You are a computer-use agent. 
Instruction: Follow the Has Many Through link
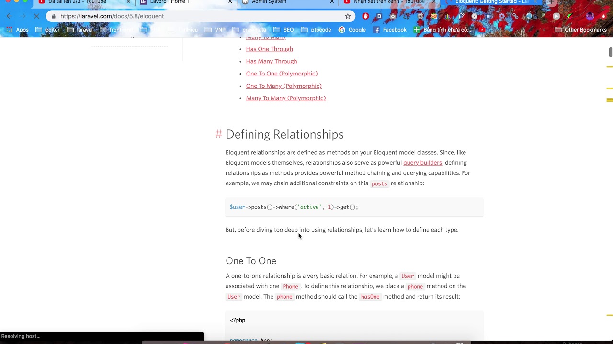[x=271, y=61]
